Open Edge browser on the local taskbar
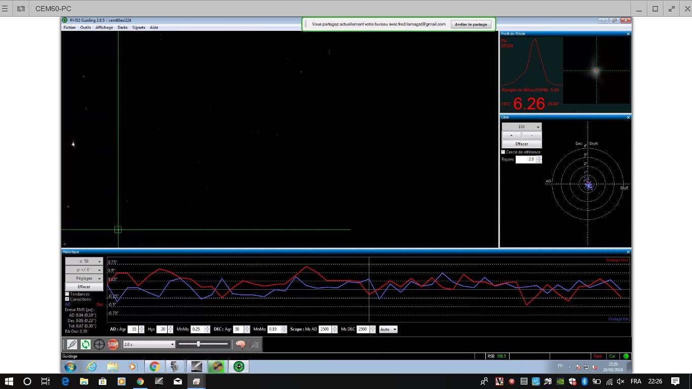692x389 pixels. 65,381
